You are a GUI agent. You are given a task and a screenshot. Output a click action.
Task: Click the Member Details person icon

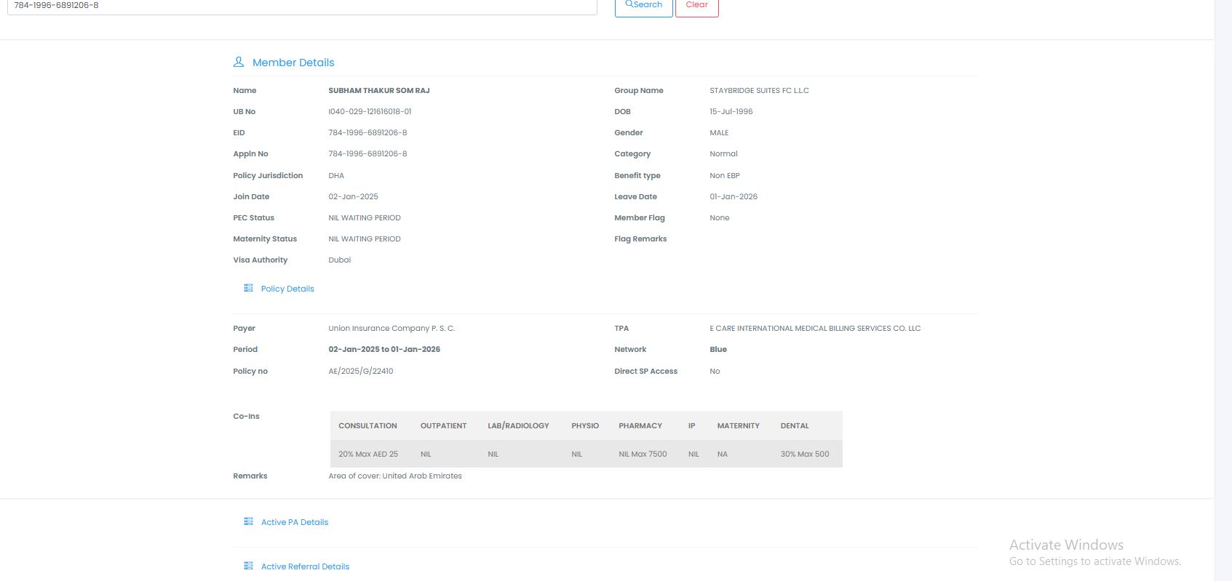(238, 63)
